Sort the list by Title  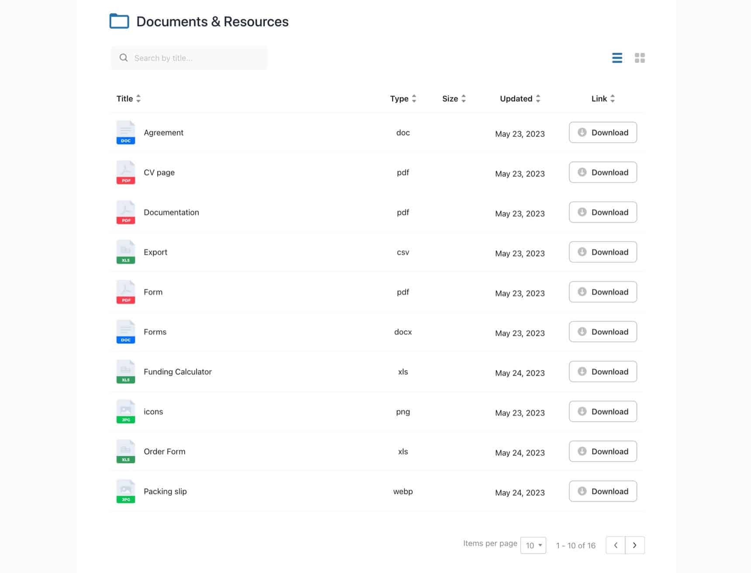[x=128, y=99]
